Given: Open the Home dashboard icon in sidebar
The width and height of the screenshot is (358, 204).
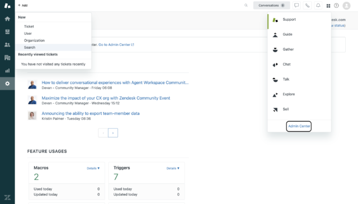Looking at the screenshot, I should 7,18.
